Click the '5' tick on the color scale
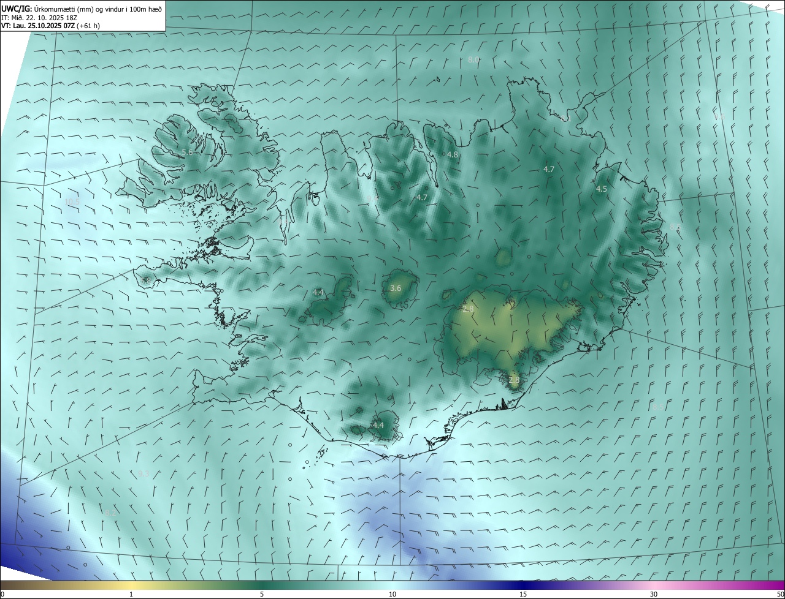This screenshot has height=599, width=785. coord(262,594)
